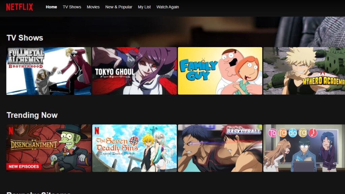Open My List
This screenshot has width=345, height=194.
point(144,7)
